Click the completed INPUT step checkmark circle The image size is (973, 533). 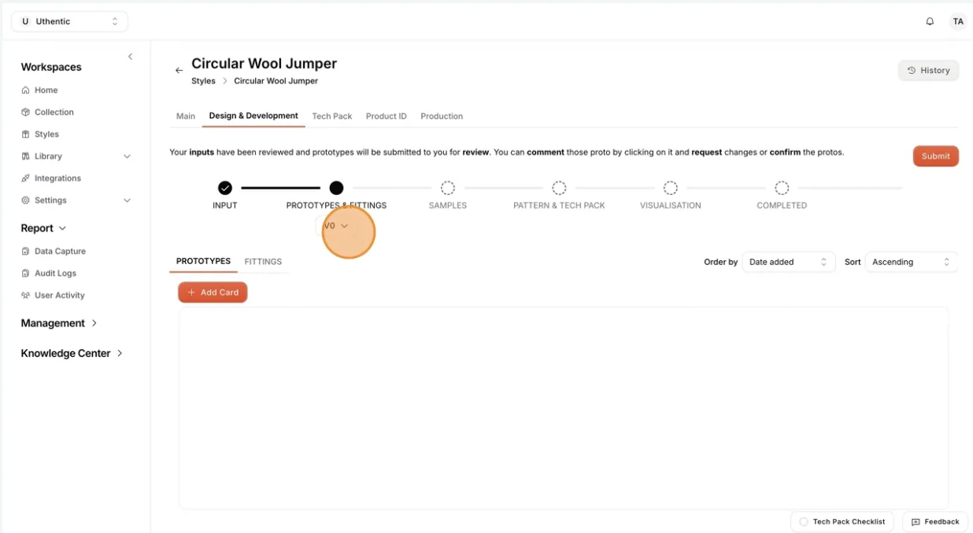tap(225, 188)
